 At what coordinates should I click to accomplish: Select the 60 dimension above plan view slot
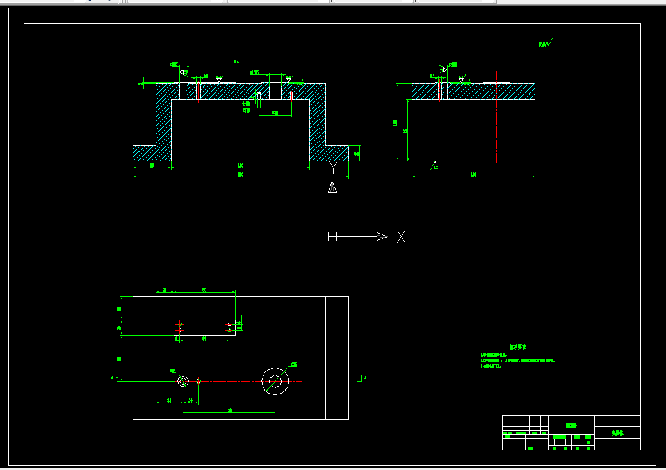(x=204, y=290)
